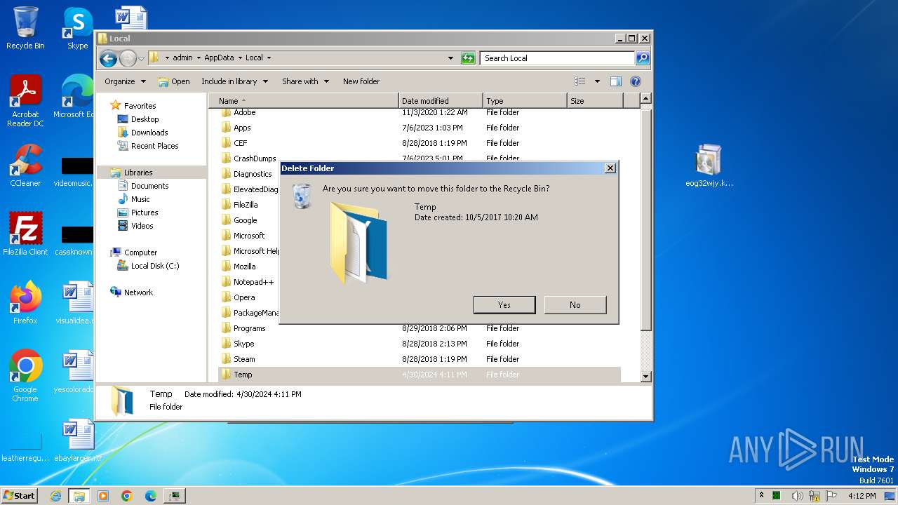Go back with Explorer's back arrow
Viewport: 898px width, 505px height.
(108, 58)
